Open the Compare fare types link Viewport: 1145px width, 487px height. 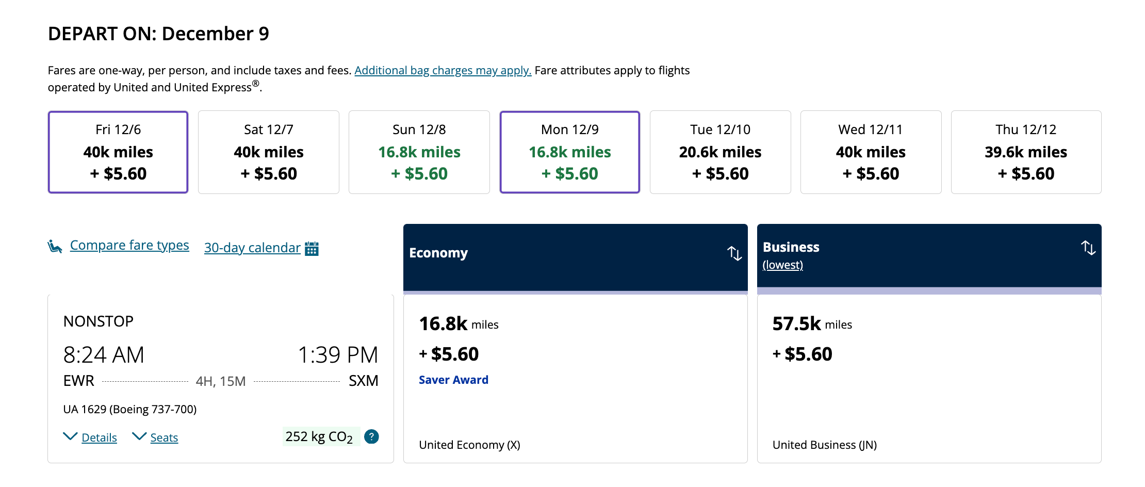pyautogui.click(x=129, y=245)
